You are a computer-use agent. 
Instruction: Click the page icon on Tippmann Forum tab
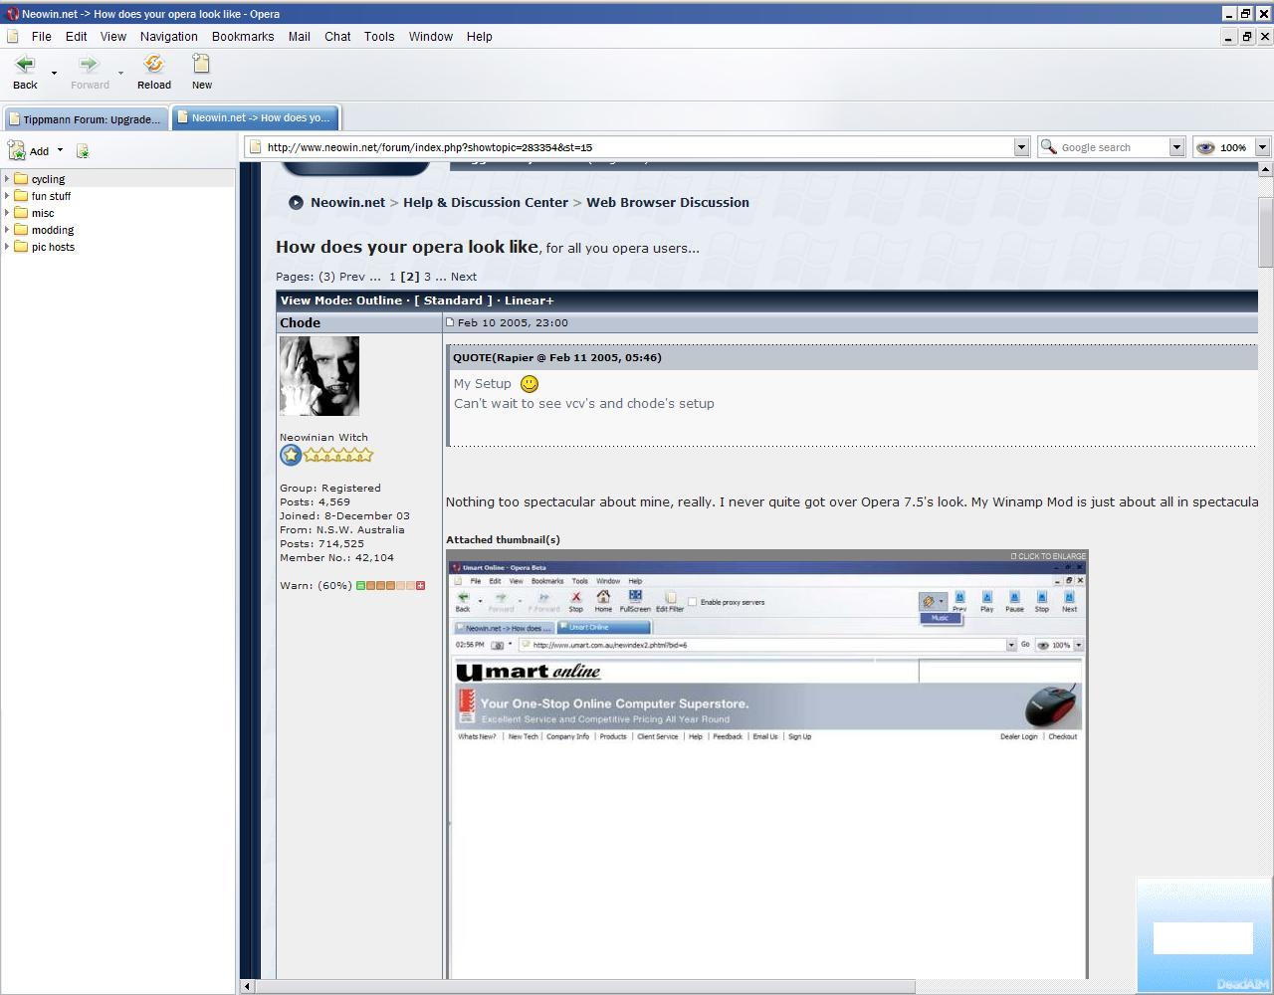point(14,119)
